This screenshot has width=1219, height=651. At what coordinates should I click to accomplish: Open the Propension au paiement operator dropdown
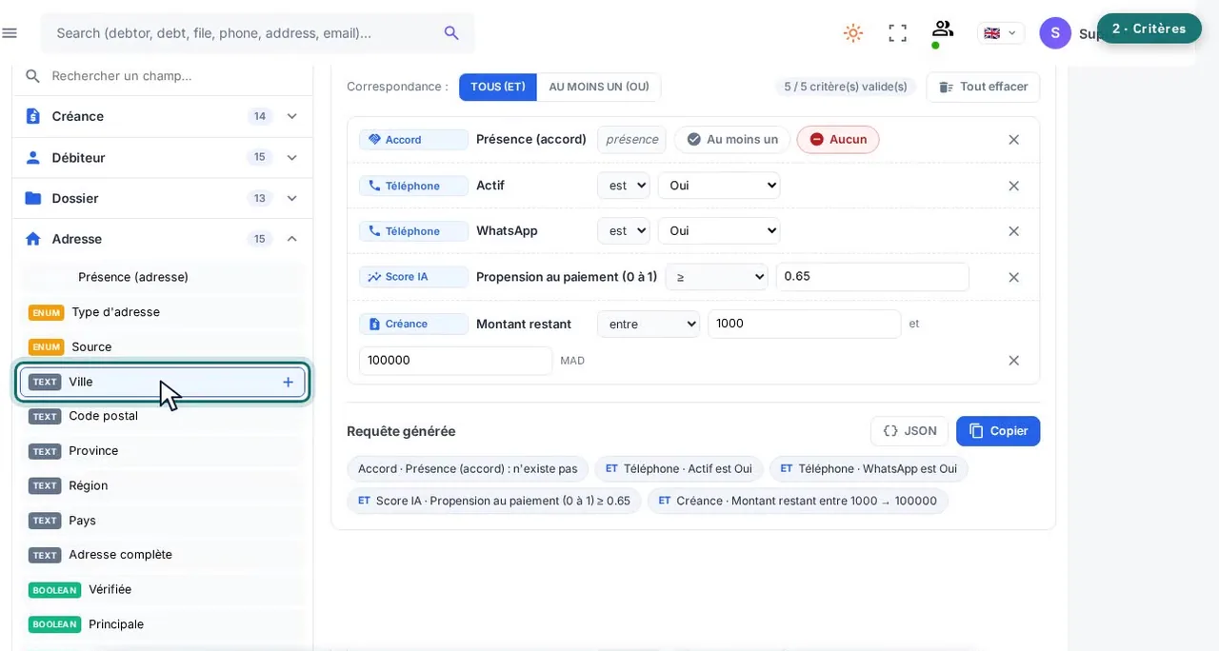717,277
